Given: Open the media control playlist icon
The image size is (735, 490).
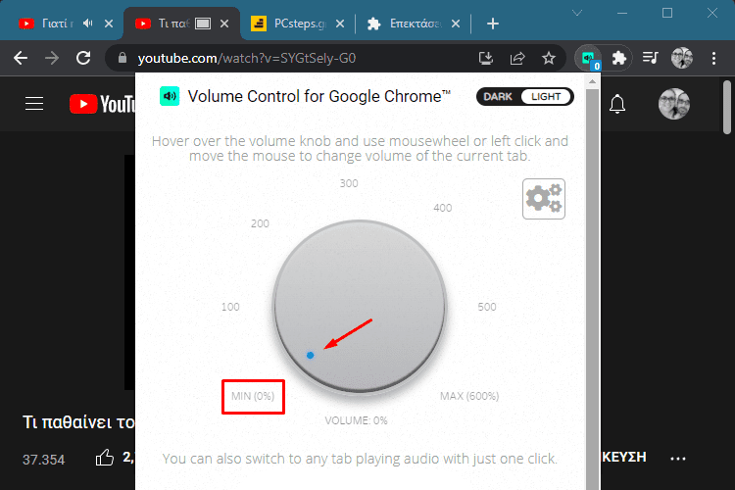Looking at the screenshot, I should click(x=650, y=58).
